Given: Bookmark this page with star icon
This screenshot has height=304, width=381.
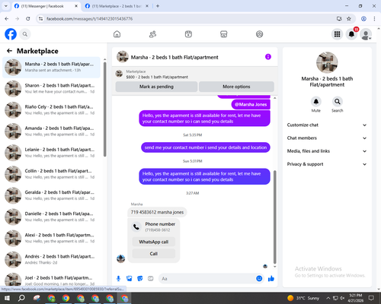Looking at the screenshot, I should tap(349, 19).
